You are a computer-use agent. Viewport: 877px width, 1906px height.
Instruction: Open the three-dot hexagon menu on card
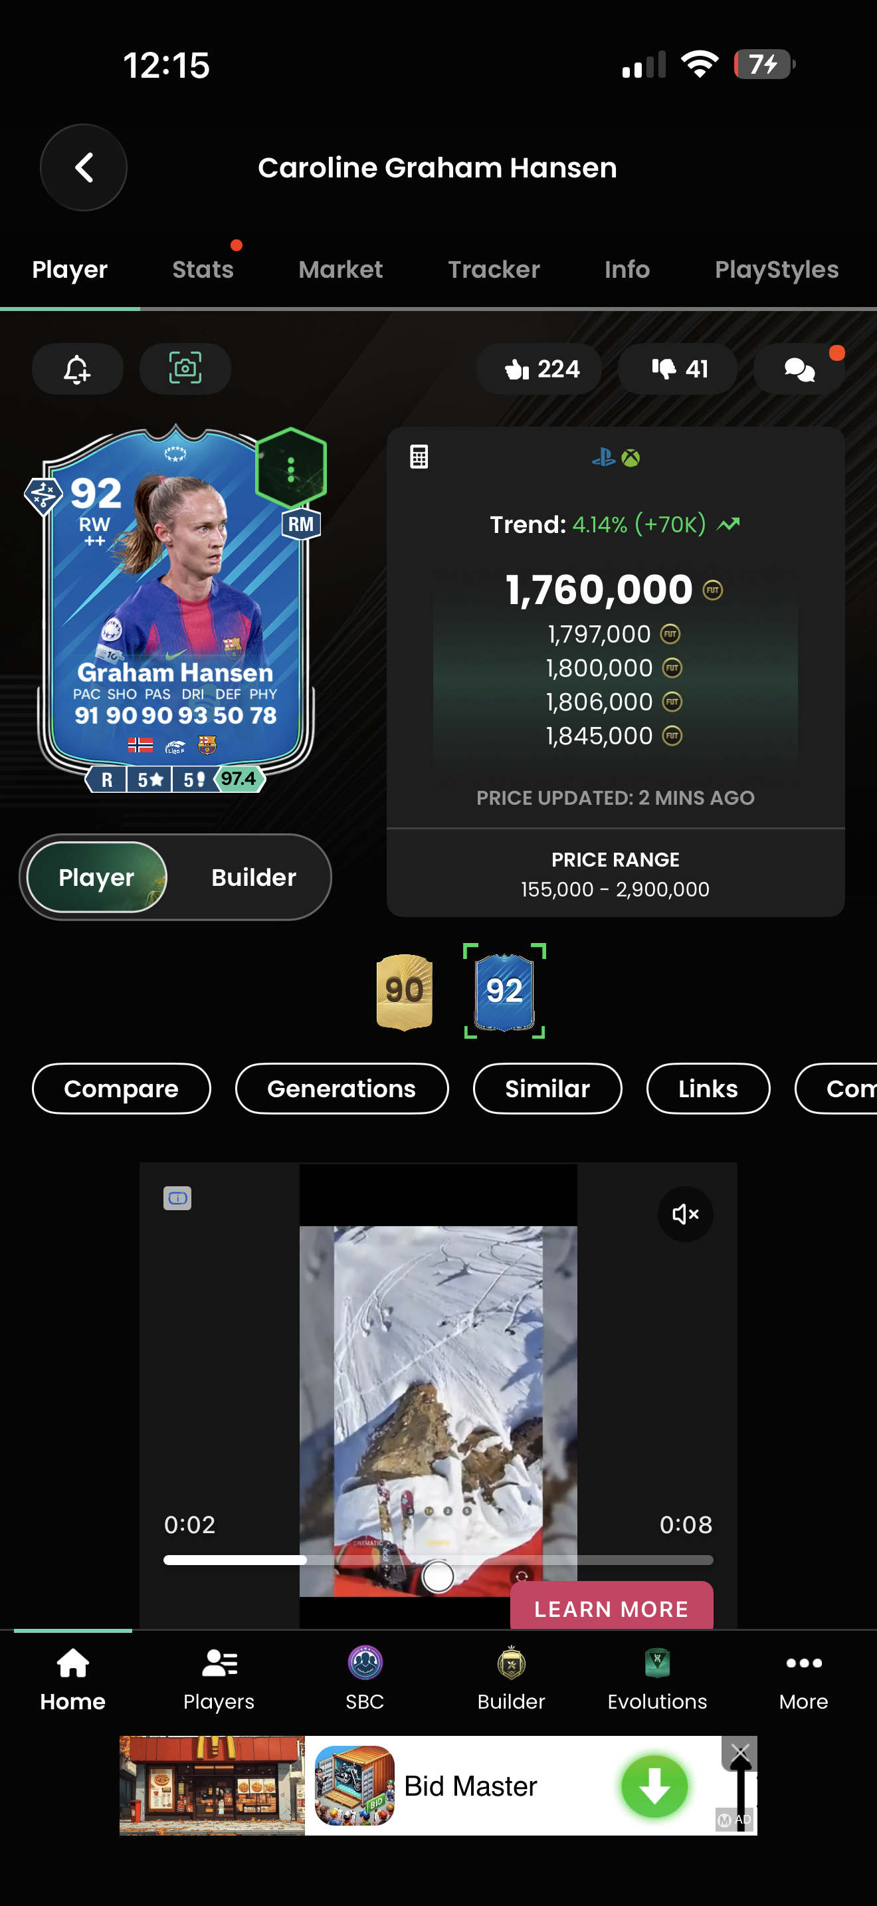coord(292,469)
